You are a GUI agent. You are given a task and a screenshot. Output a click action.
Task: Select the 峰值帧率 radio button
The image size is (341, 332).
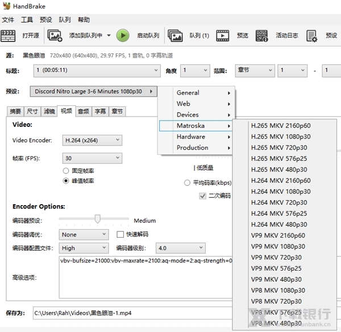[x=66, y=181]
